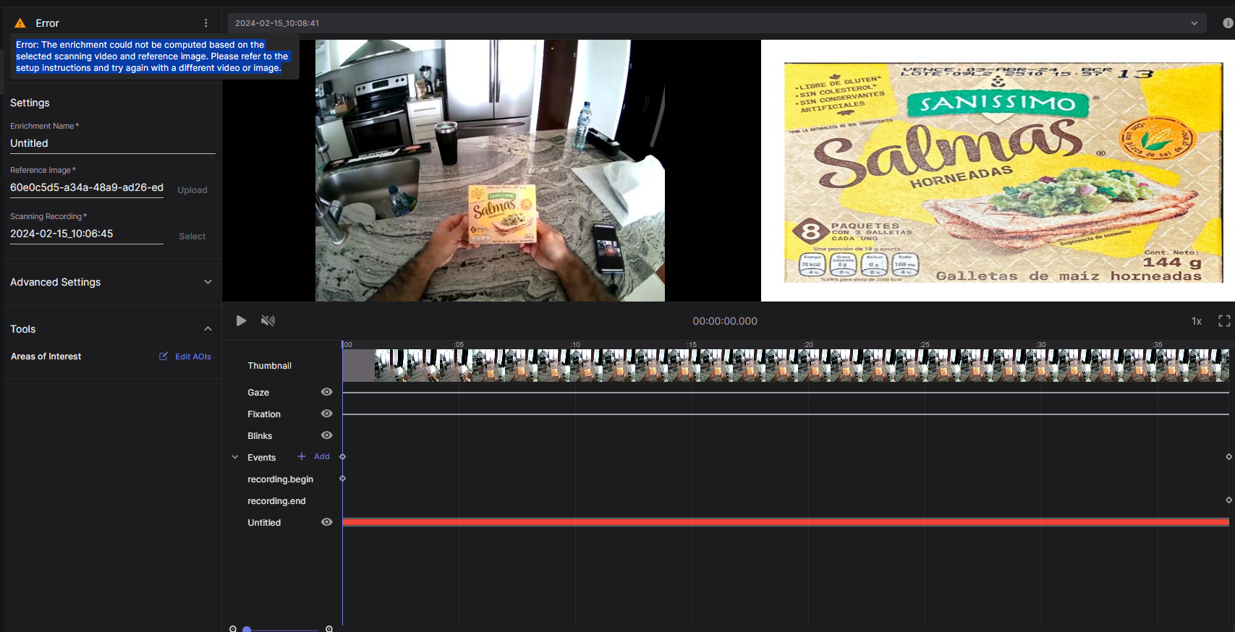
Task: Toggle Fixation visibility eye icon
Action: [x=327, y=414]
